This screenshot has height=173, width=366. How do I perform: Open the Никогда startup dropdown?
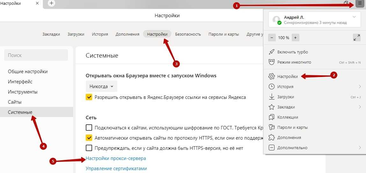tap(101, 86)
